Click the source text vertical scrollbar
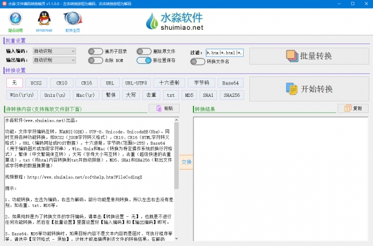 [177, 179]
